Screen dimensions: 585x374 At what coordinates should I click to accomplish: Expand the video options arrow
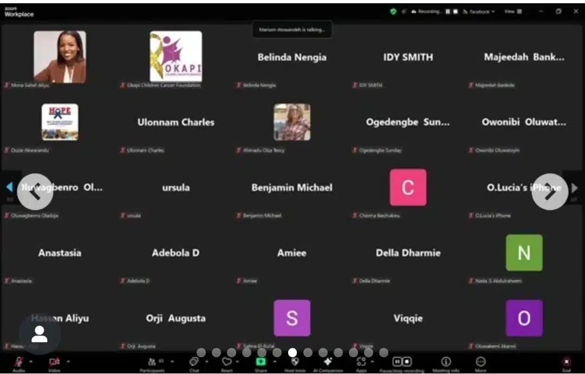[x=68, y=361]
